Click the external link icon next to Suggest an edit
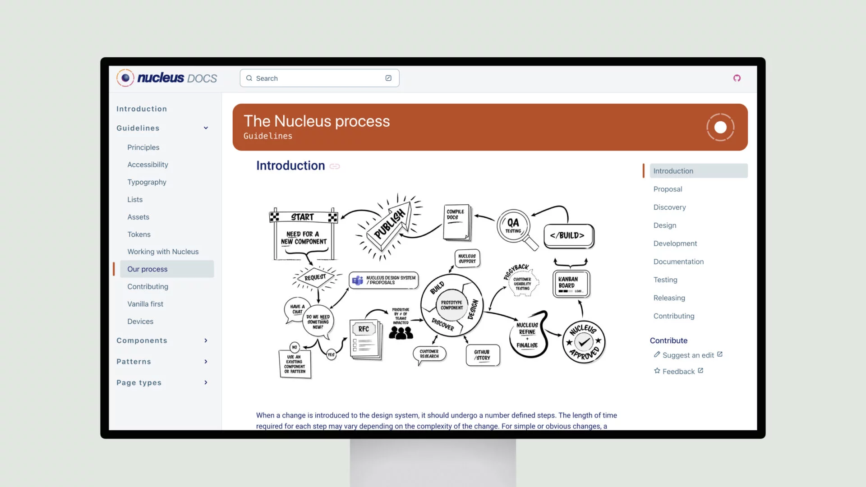The image size is (866, 487). 720,354
